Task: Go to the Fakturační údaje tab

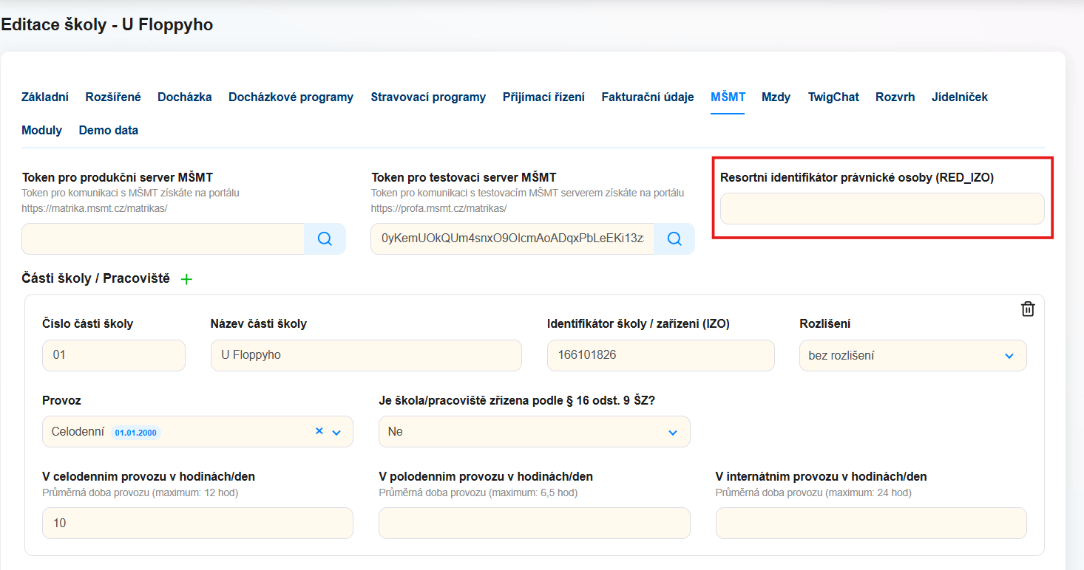Action: 647,97
